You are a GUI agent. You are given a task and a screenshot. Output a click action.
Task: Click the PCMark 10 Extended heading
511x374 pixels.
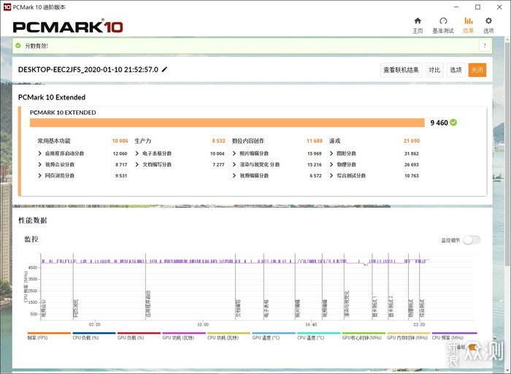click(x=52, y=97)
